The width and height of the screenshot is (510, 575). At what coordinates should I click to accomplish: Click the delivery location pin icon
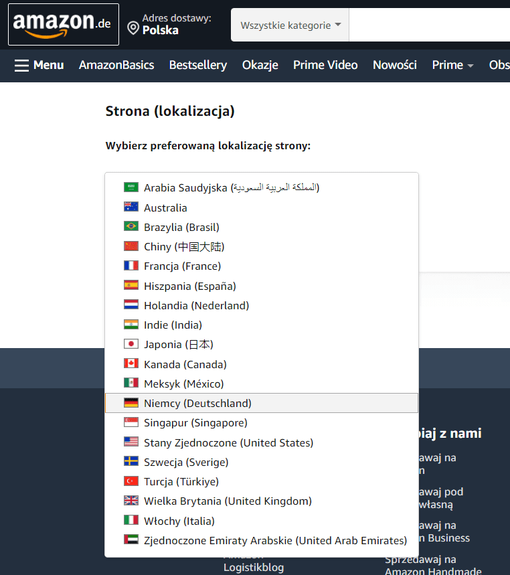tap(133, 28)
